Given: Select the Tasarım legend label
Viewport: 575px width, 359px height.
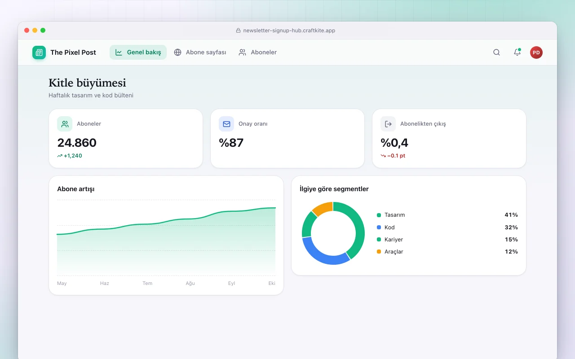Looking at the screenshot, I should tap(395, 215).
